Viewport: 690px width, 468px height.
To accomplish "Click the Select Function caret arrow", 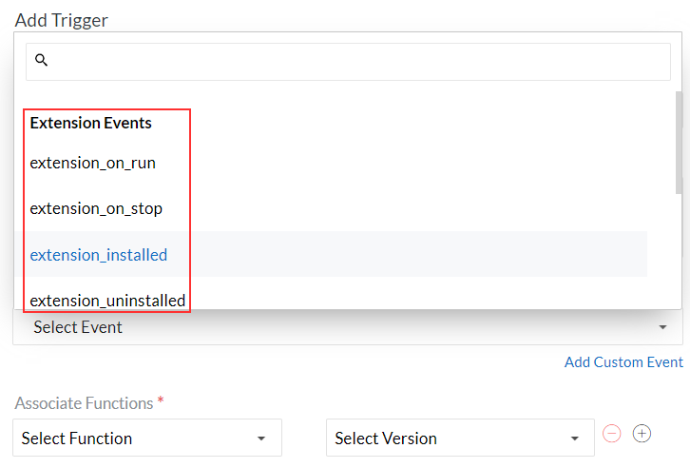I will click(260, 439).
